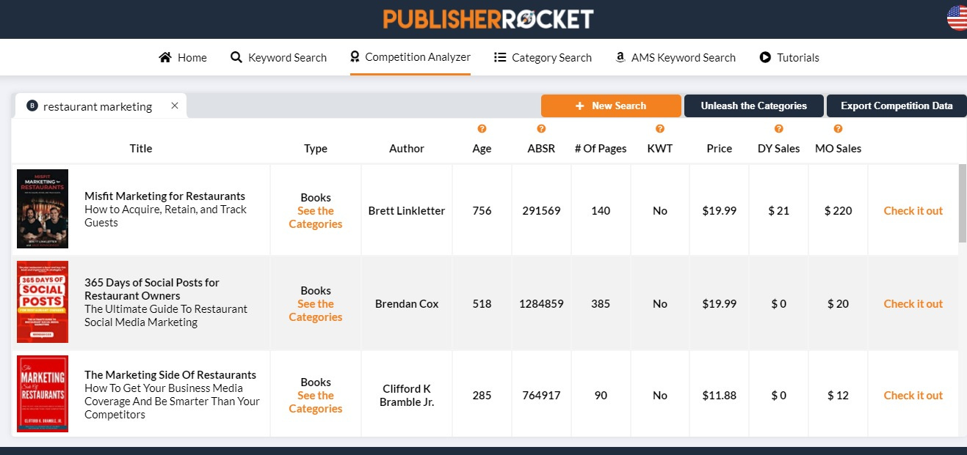Click the Competition Analyzer ribbon icon

point(355,57)
